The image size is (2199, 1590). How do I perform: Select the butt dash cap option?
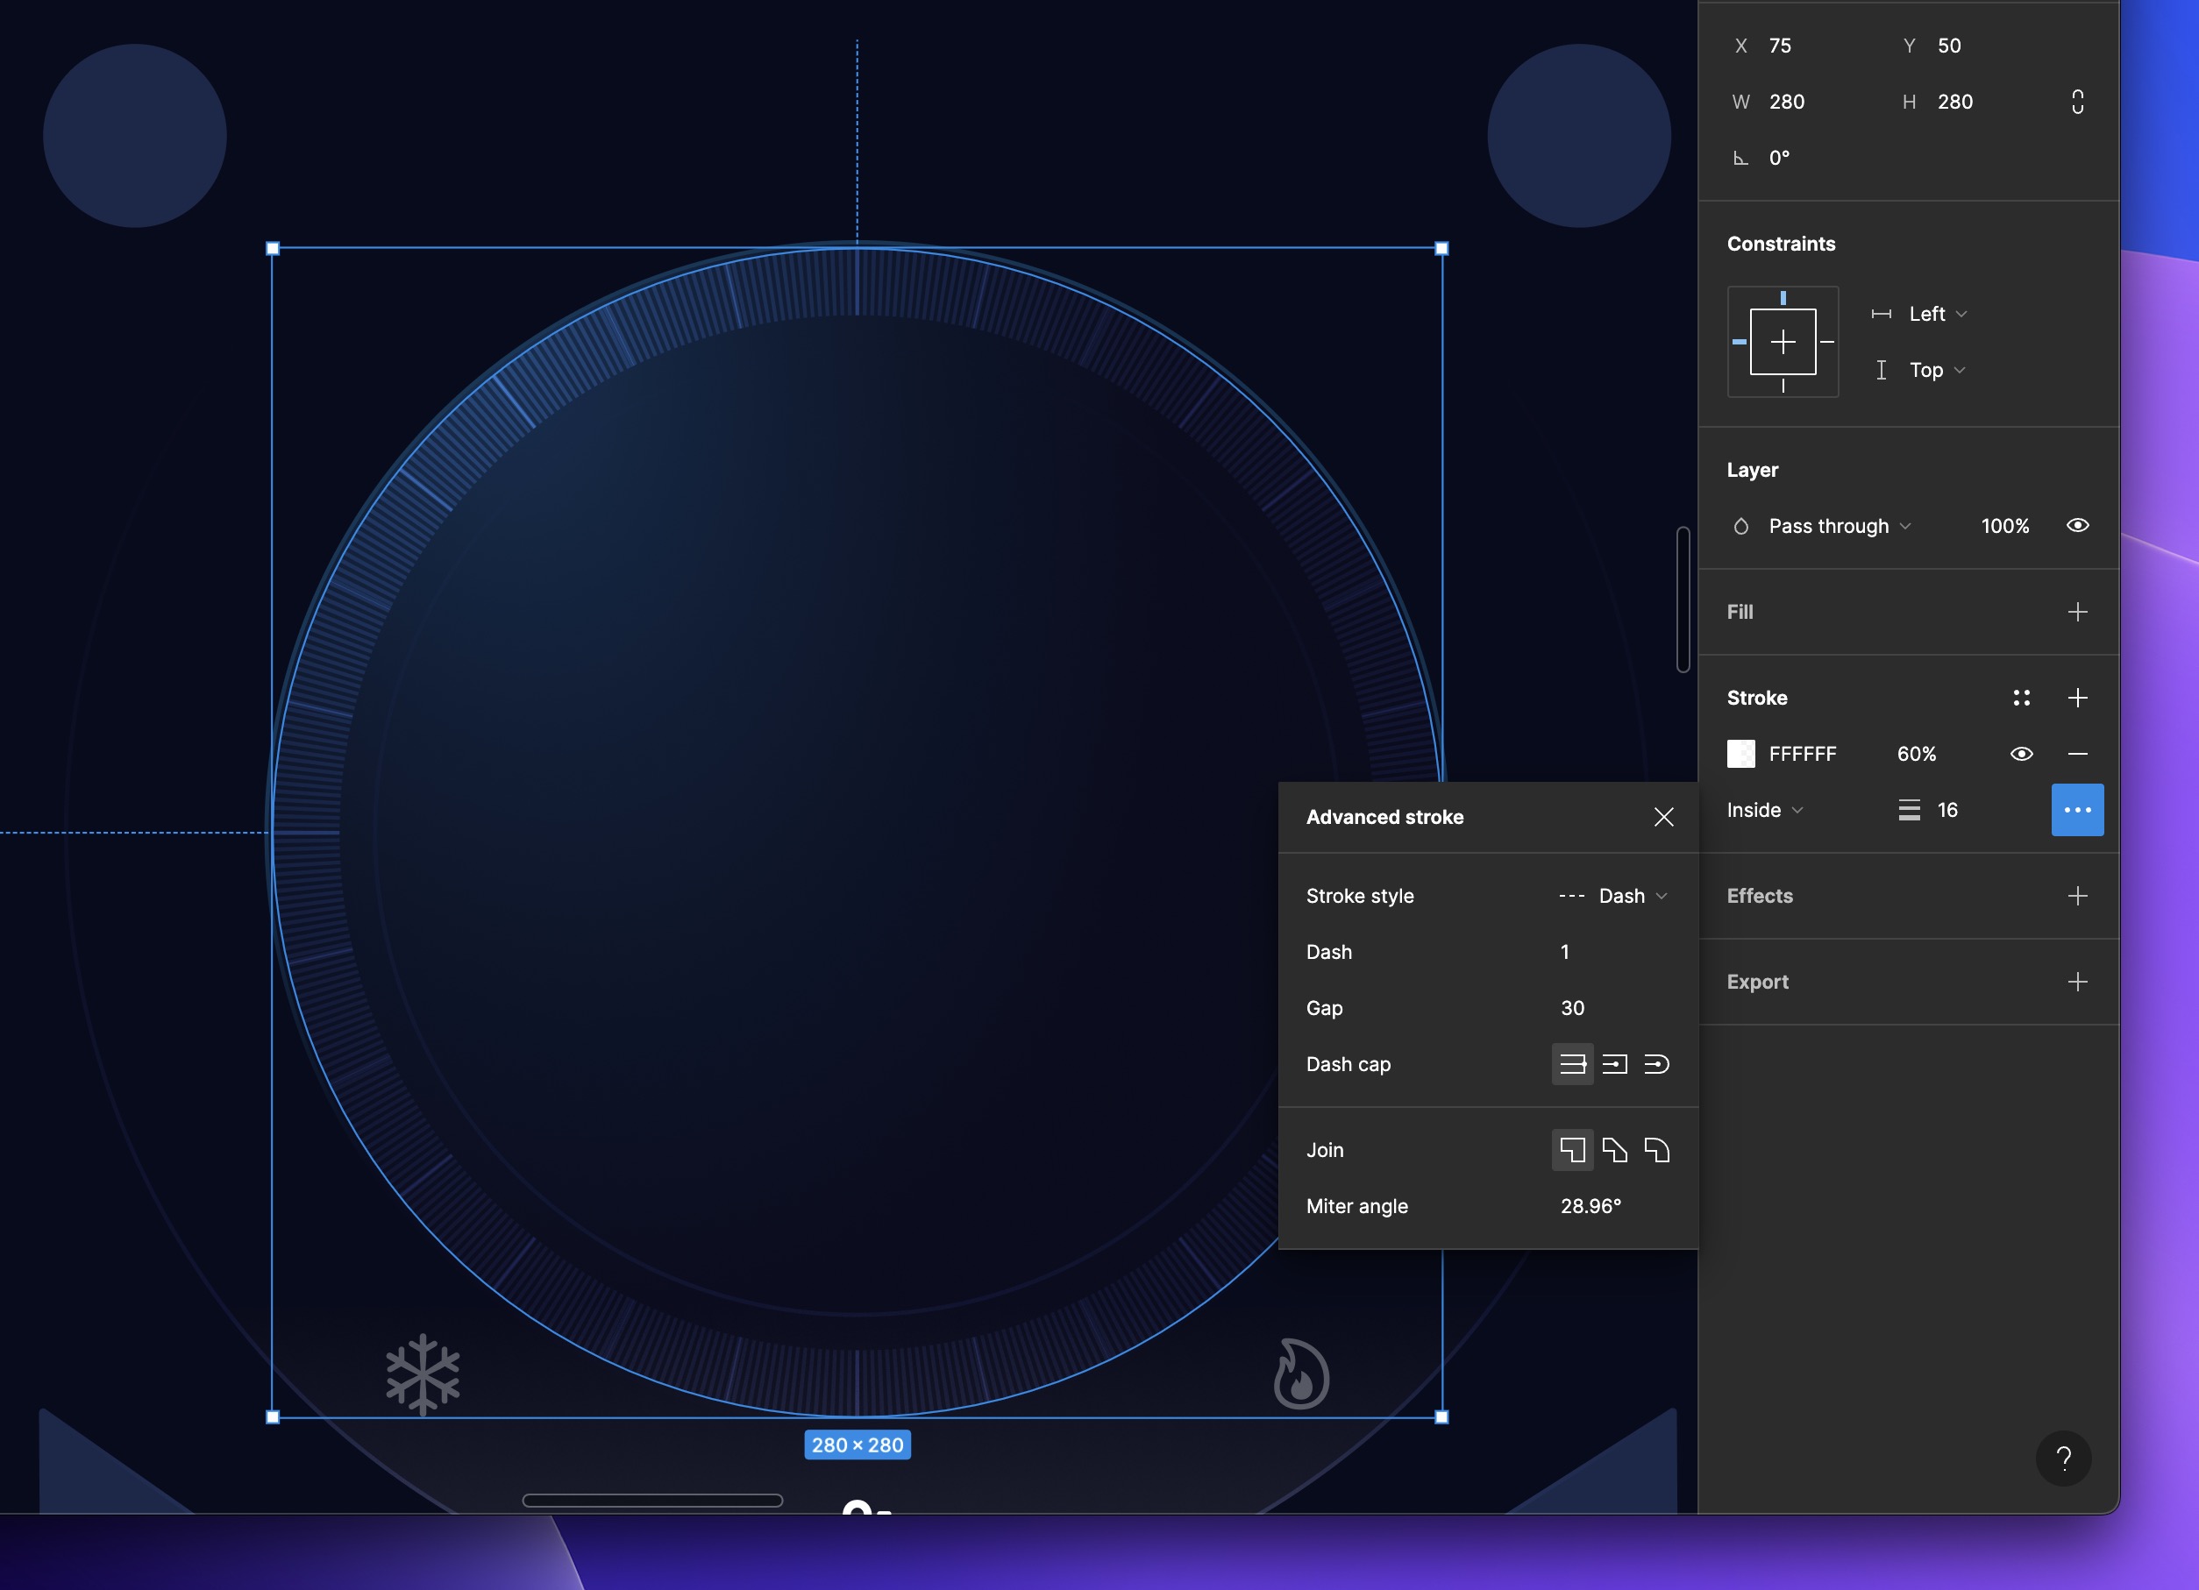click(1572, 1063)
